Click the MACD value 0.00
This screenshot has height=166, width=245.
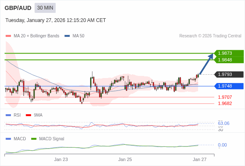pyautogui.click(x=222, y=145)
